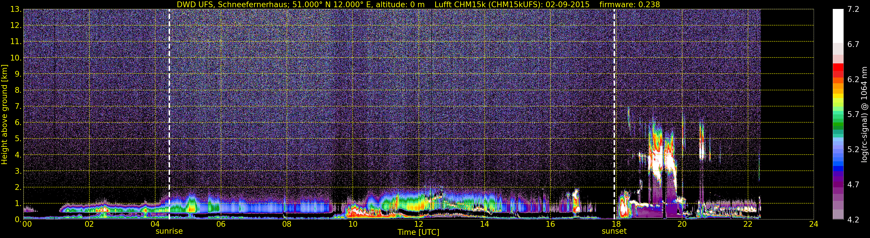Click the 'Lufft CHM15k (CHM15kUFS): 02-09-2015' text

click(512, 4)
